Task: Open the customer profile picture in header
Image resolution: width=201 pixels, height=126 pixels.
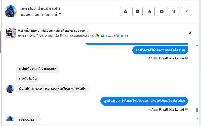Action: [11, 11]
